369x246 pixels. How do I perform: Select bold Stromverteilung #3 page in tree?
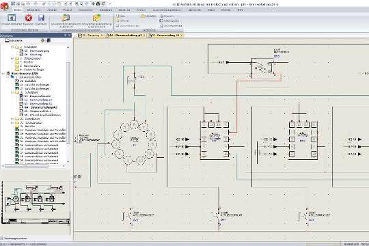[x=40, y=107]
